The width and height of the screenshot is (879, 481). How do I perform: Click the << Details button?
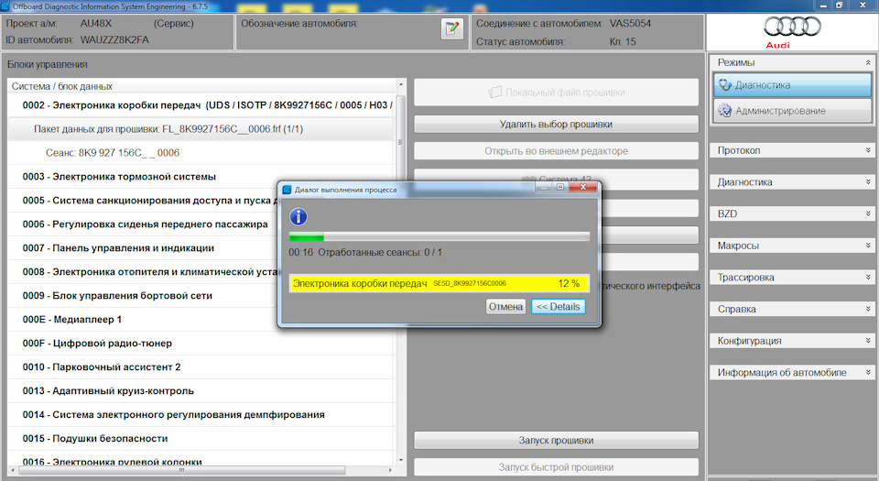[x=559, y=307]
